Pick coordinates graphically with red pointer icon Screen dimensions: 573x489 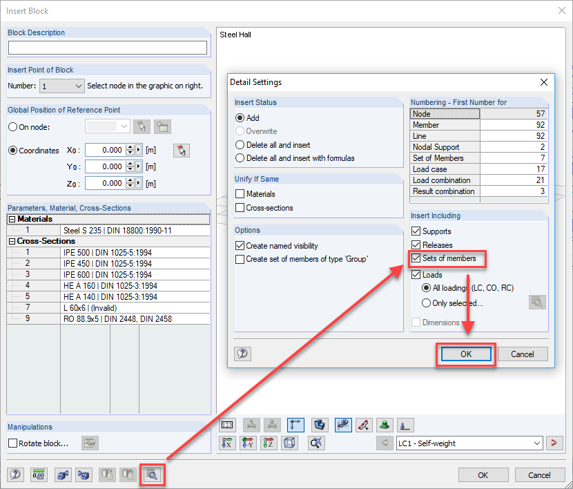click(182, 150)
